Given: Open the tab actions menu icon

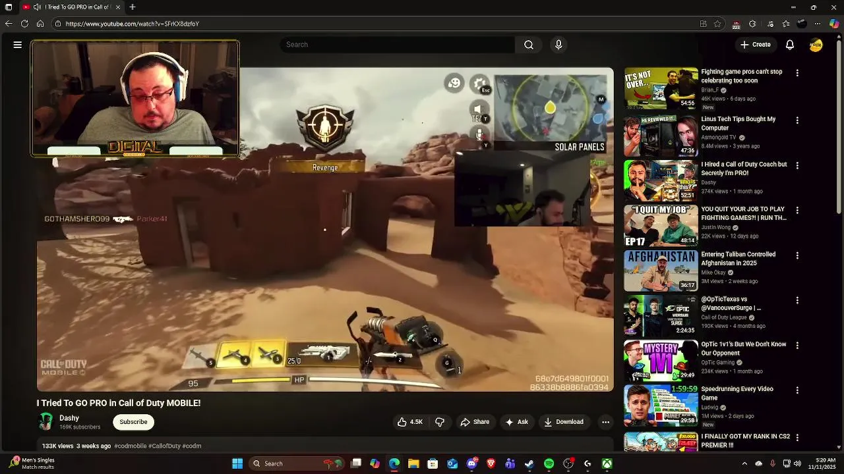Looking at the screenshot, I should coord(9,7).
